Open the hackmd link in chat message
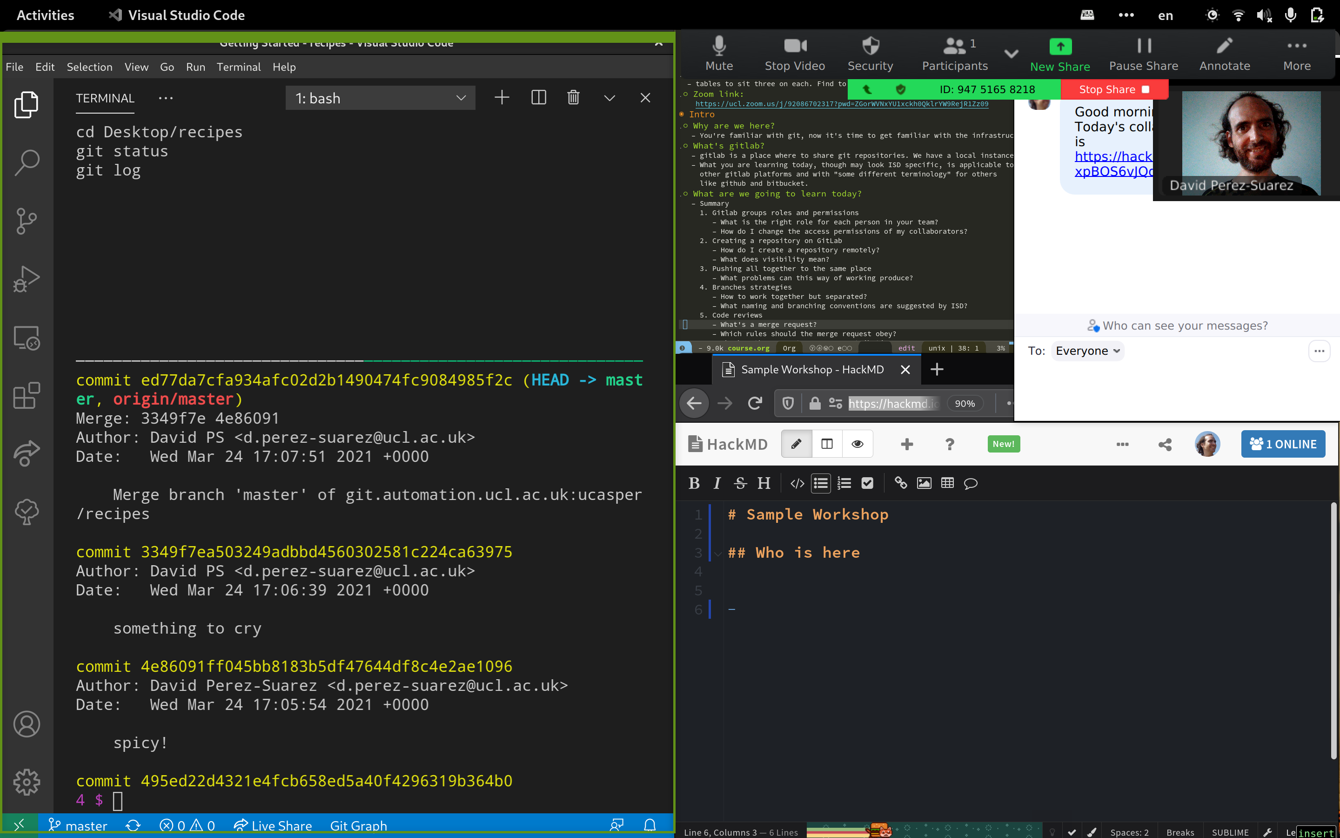1340x838 pixels. (1113, 163)
